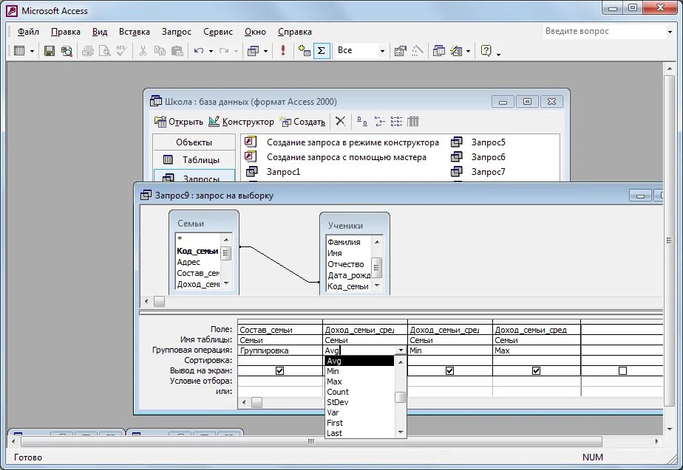This screenshot has width=683, height=470.
Task: Click Создать button in Школа window
Action: pos(303,122)
